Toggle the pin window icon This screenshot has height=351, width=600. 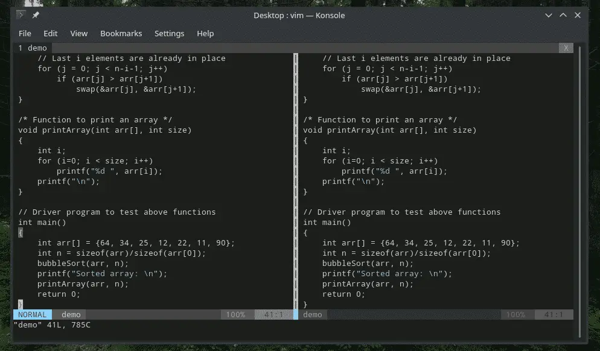[x=36, y=15]
